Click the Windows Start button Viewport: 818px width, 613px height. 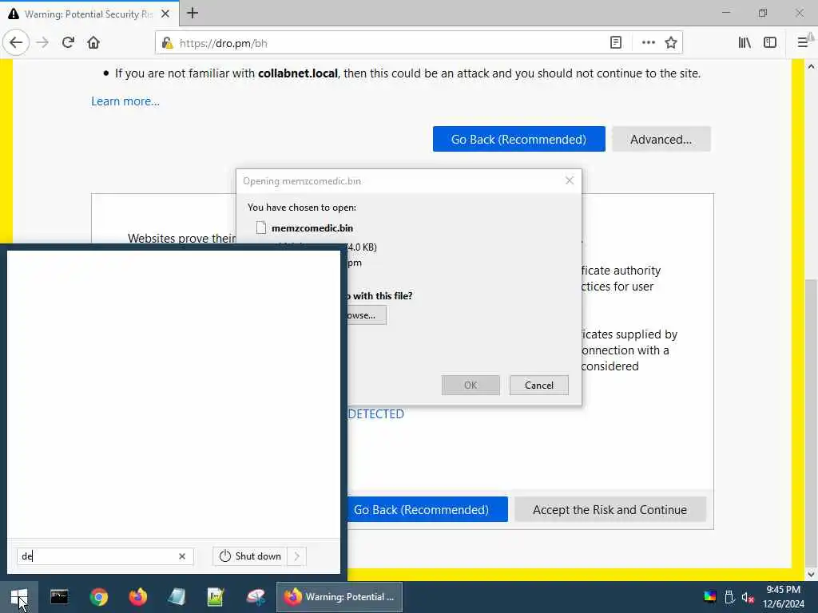(19, 597)
